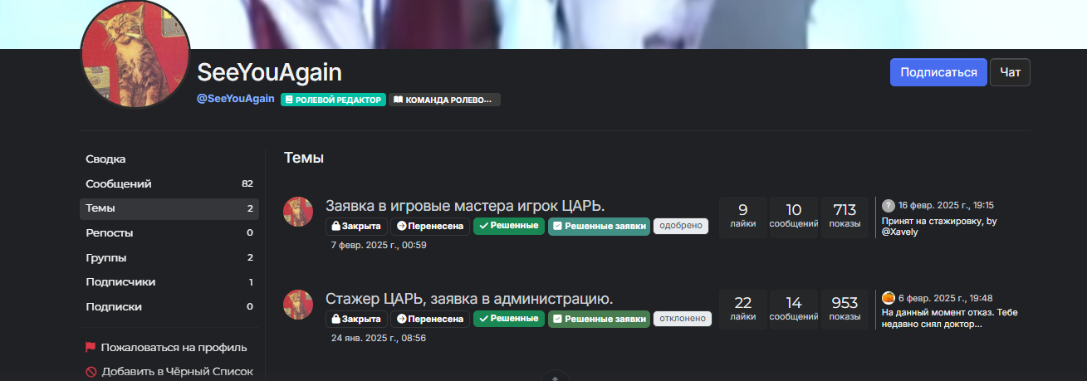
Task: Click author avatar beside the first topic
Action: click(298, 212)
